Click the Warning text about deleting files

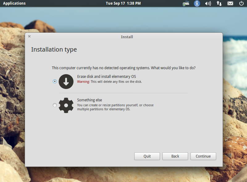point(110,82)
